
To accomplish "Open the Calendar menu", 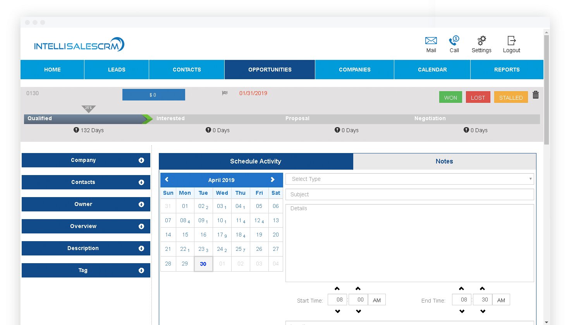I will (432, 70).
